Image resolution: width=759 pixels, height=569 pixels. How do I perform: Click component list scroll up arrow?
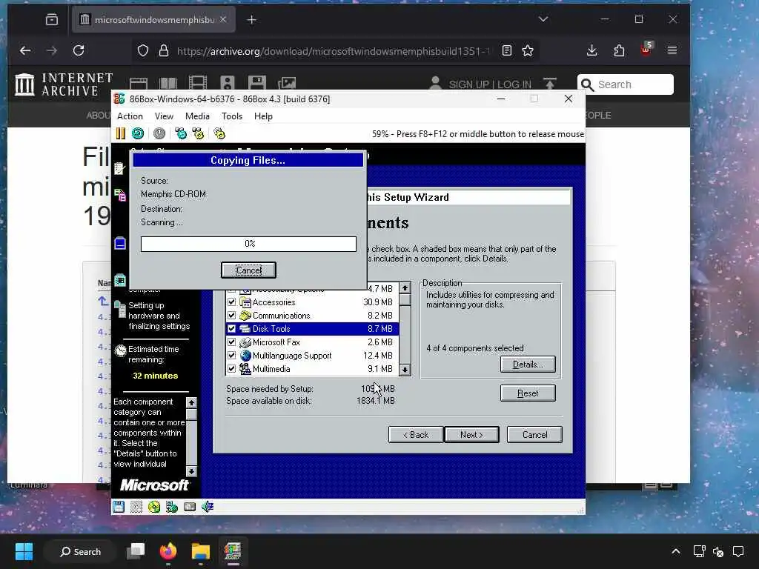(x=405, y=288)
